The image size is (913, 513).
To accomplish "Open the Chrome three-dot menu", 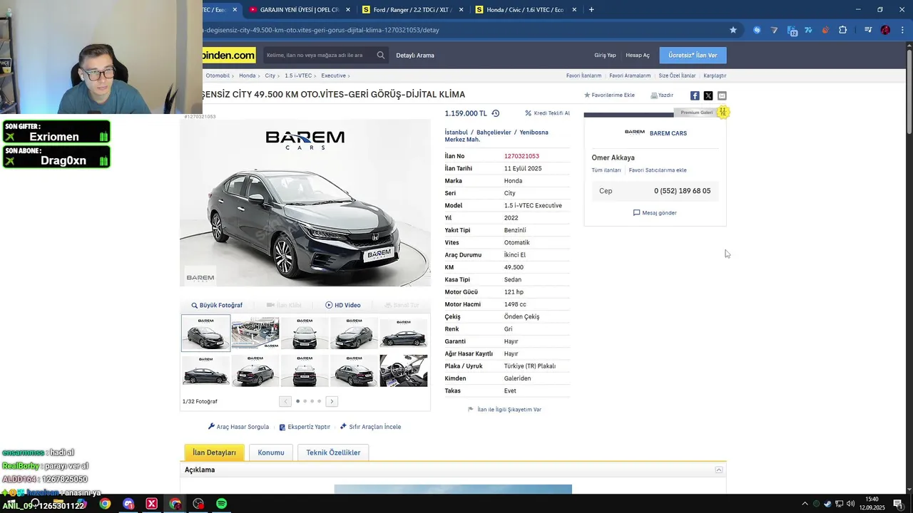I will 902,30.
